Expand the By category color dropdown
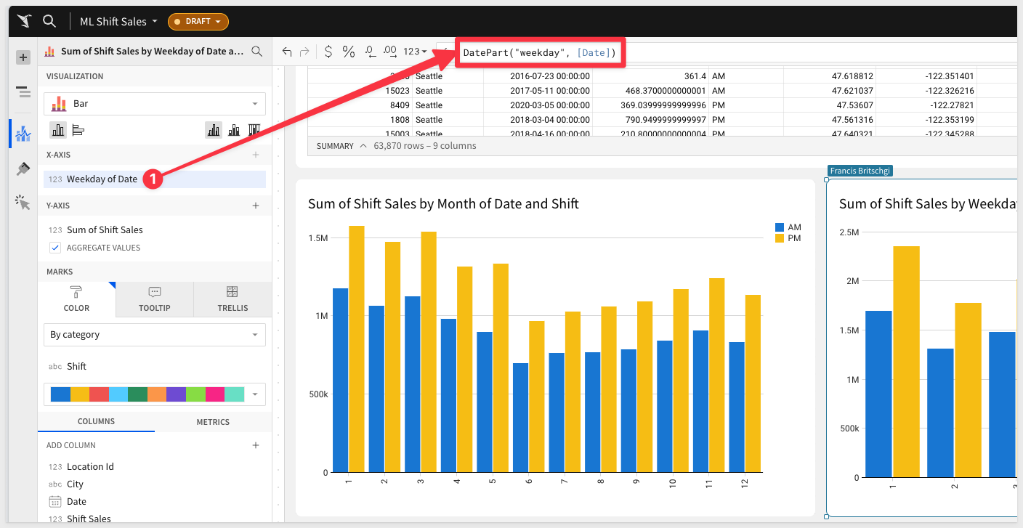The width and height of the screenshot is (1023, 528). click(x=154, y=335)
